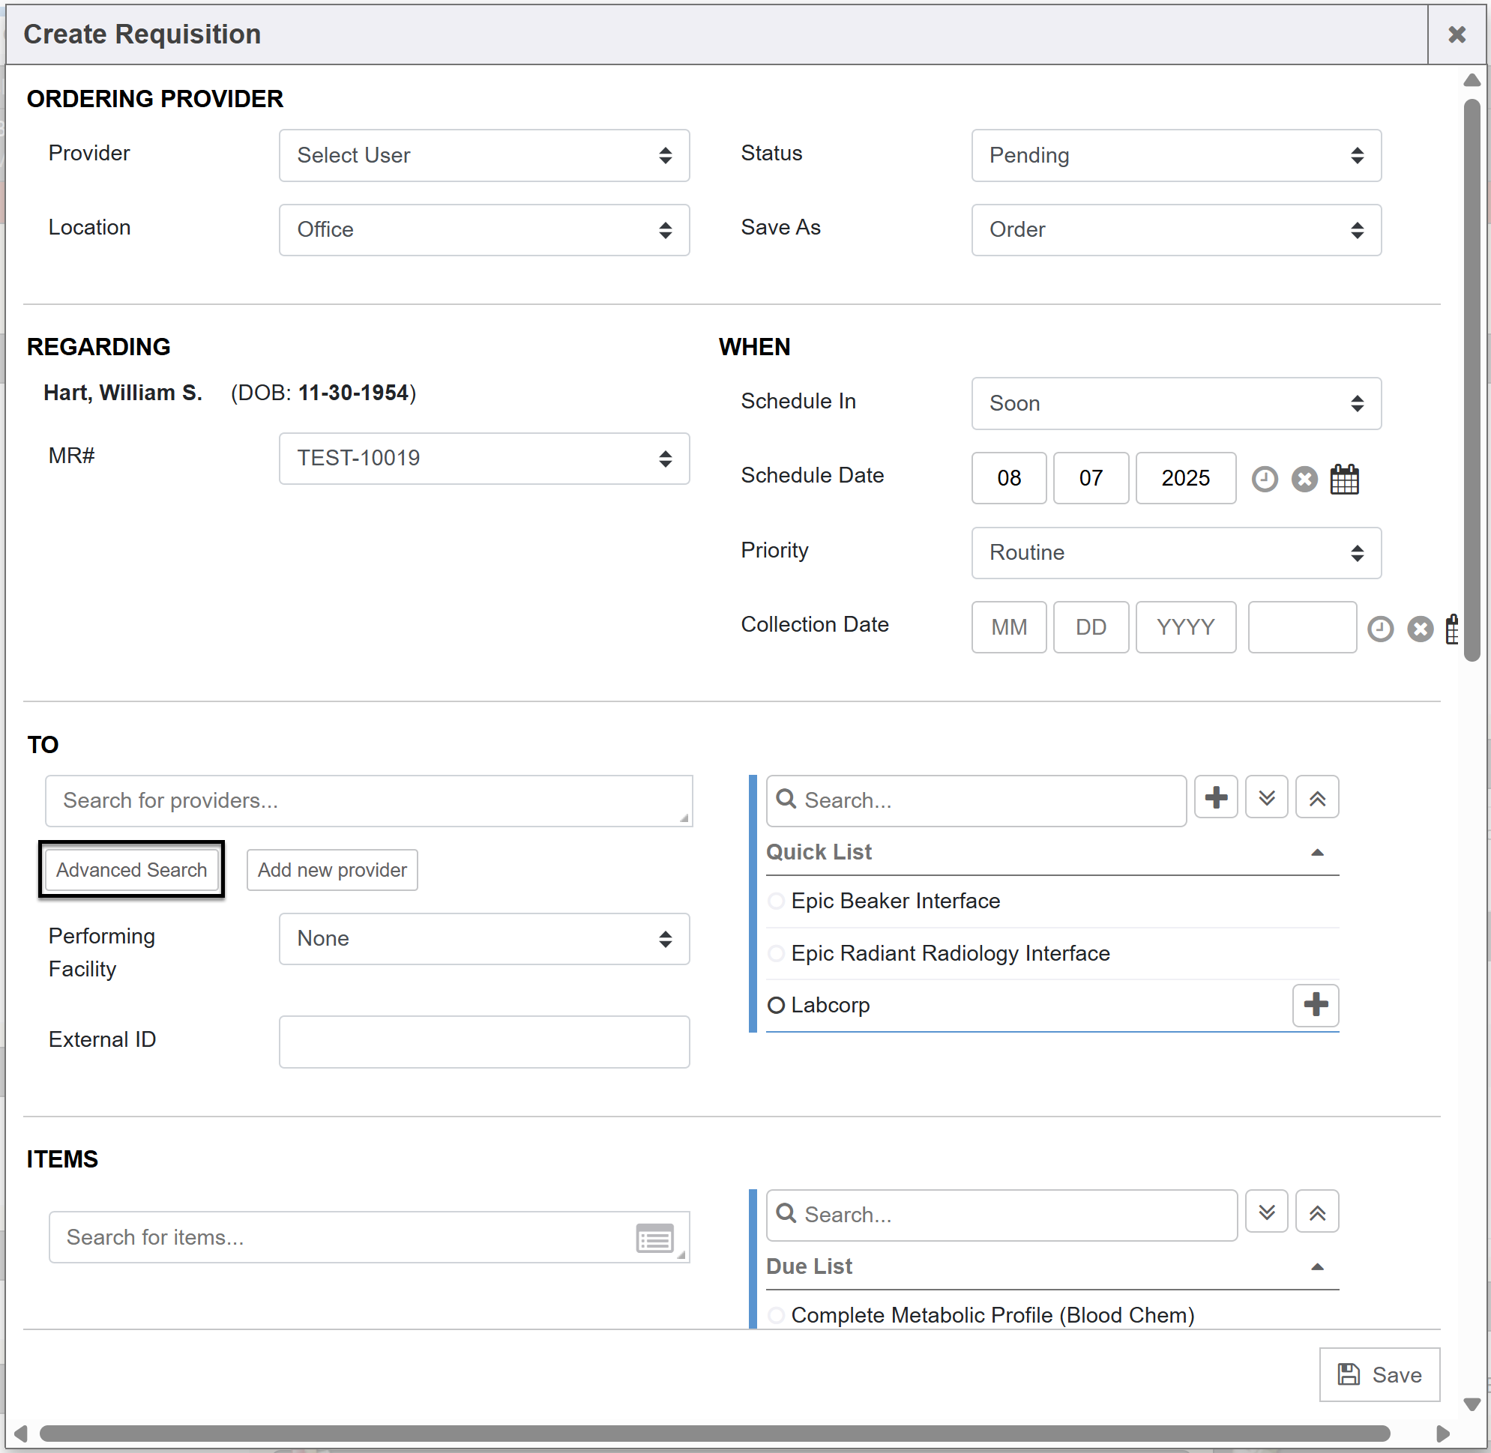Image resolution: width=1491 pixels, height=1453 pixels.
Task: Open the Priority Routine dropdown
Action: (x=1175, y=552)
